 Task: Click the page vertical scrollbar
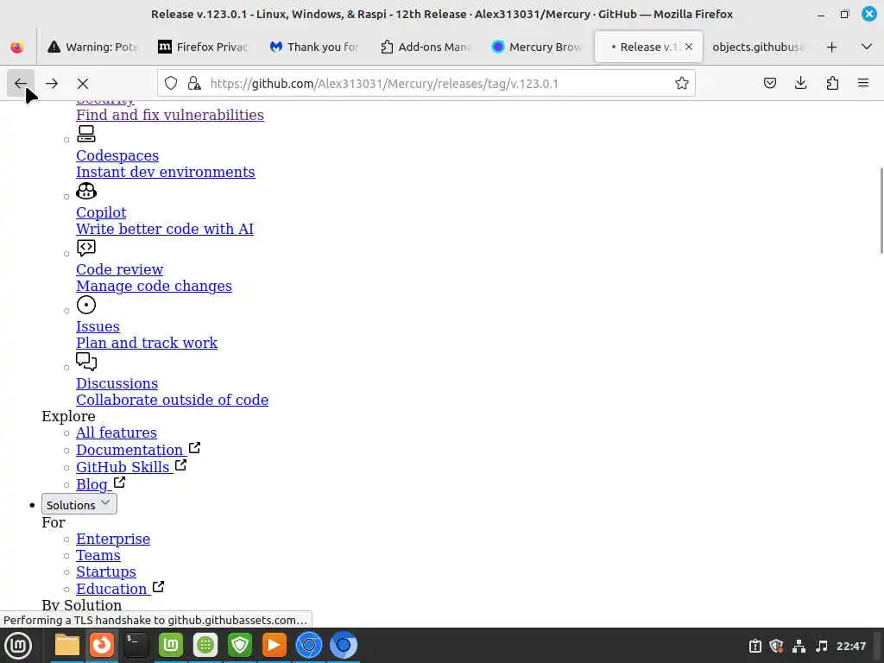tap(881, 211)
